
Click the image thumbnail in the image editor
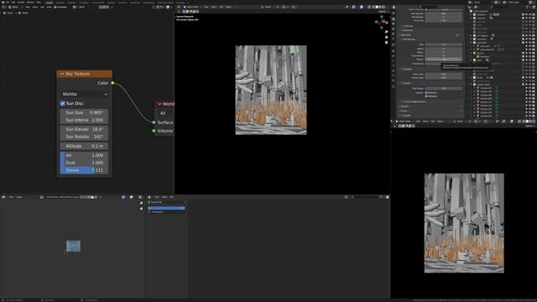pyautogui.click(x=73, y=246)
